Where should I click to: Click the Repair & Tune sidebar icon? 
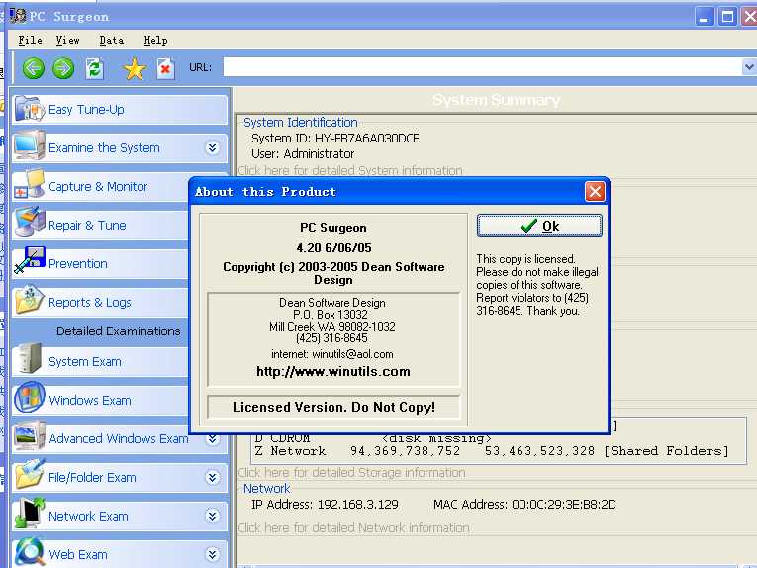(x=30, y=222)
